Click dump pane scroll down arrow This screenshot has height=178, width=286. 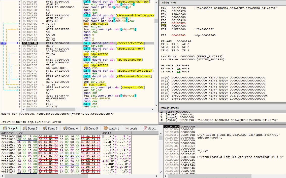[x=161, y=172]
